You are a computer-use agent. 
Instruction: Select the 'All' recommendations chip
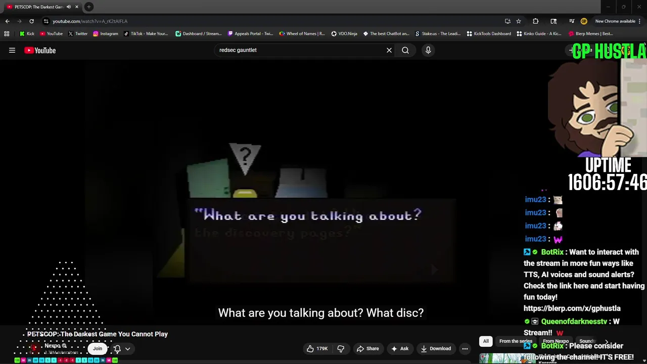click(x=486, y=341)
